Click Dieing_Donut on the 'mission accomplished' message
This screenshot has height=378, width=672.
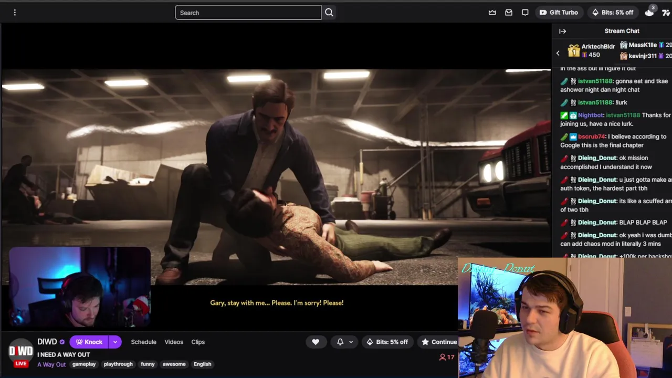(597, 158)
